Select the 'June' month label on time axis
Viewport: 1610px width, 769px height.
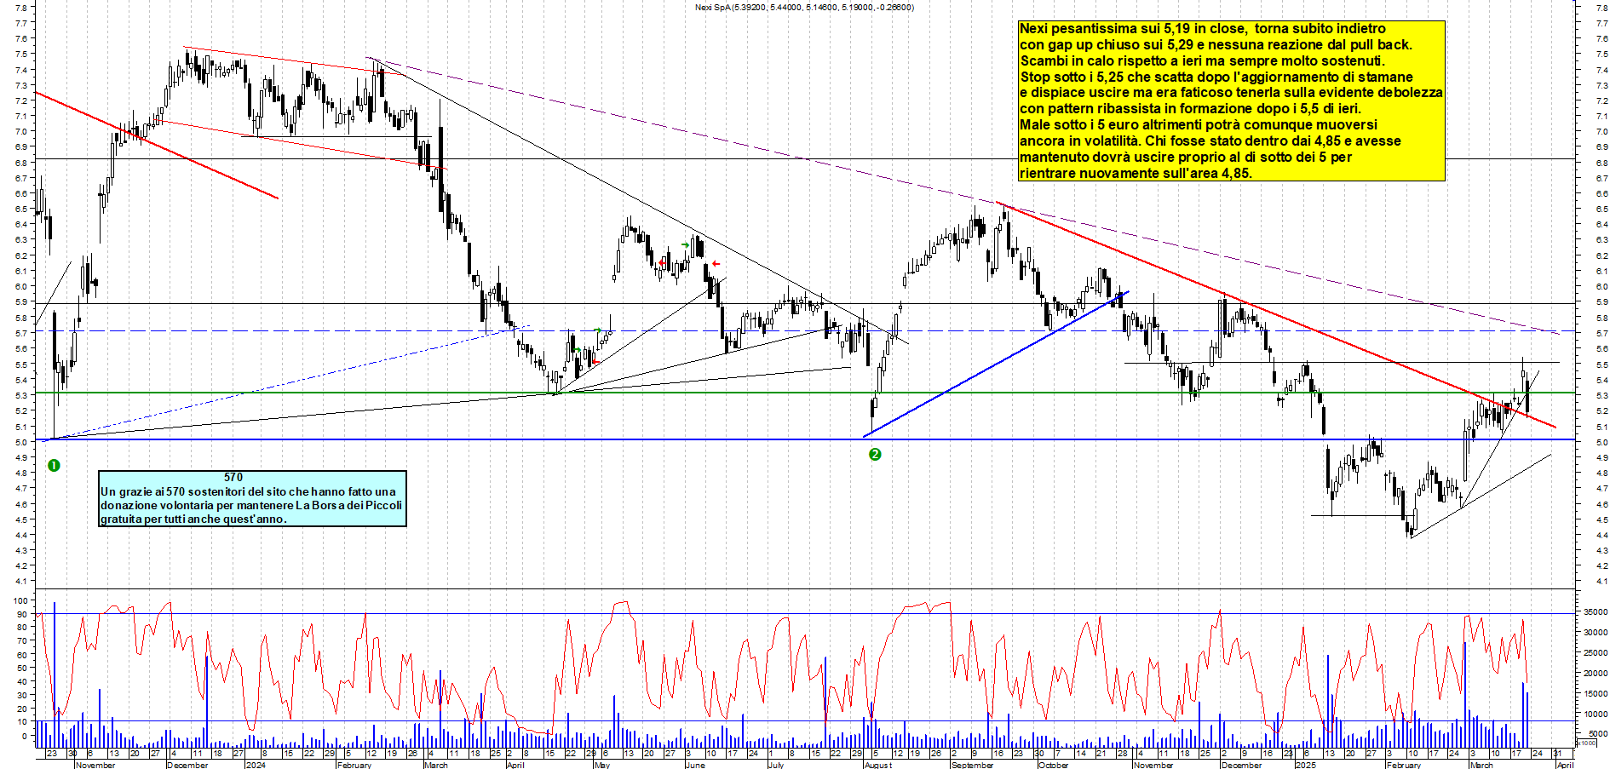tap(695, 765)
